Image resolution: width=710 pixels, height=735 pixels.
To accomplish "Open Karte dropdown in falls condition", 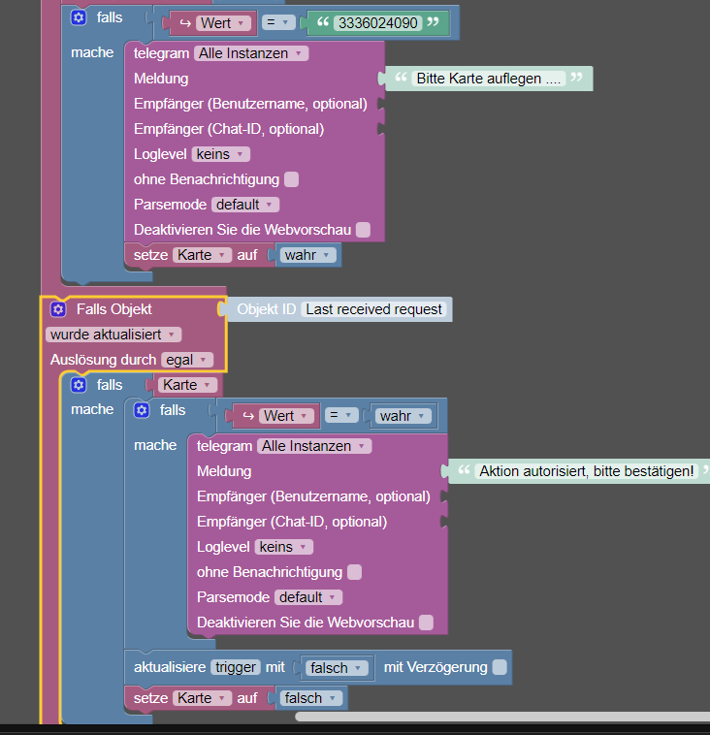I will click(187, 385).
